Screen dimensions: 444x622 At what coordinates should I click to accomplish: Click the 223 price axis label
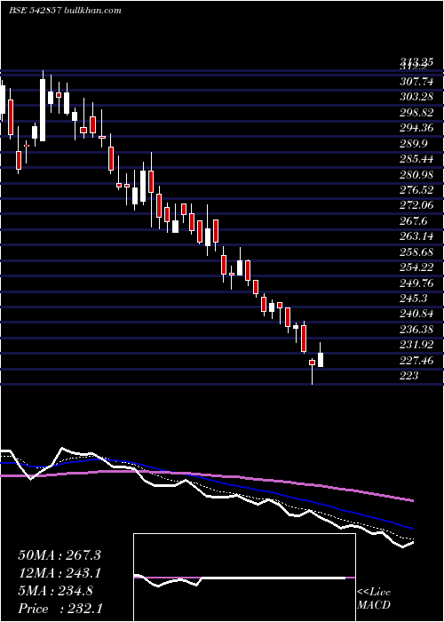coord(409,376)
